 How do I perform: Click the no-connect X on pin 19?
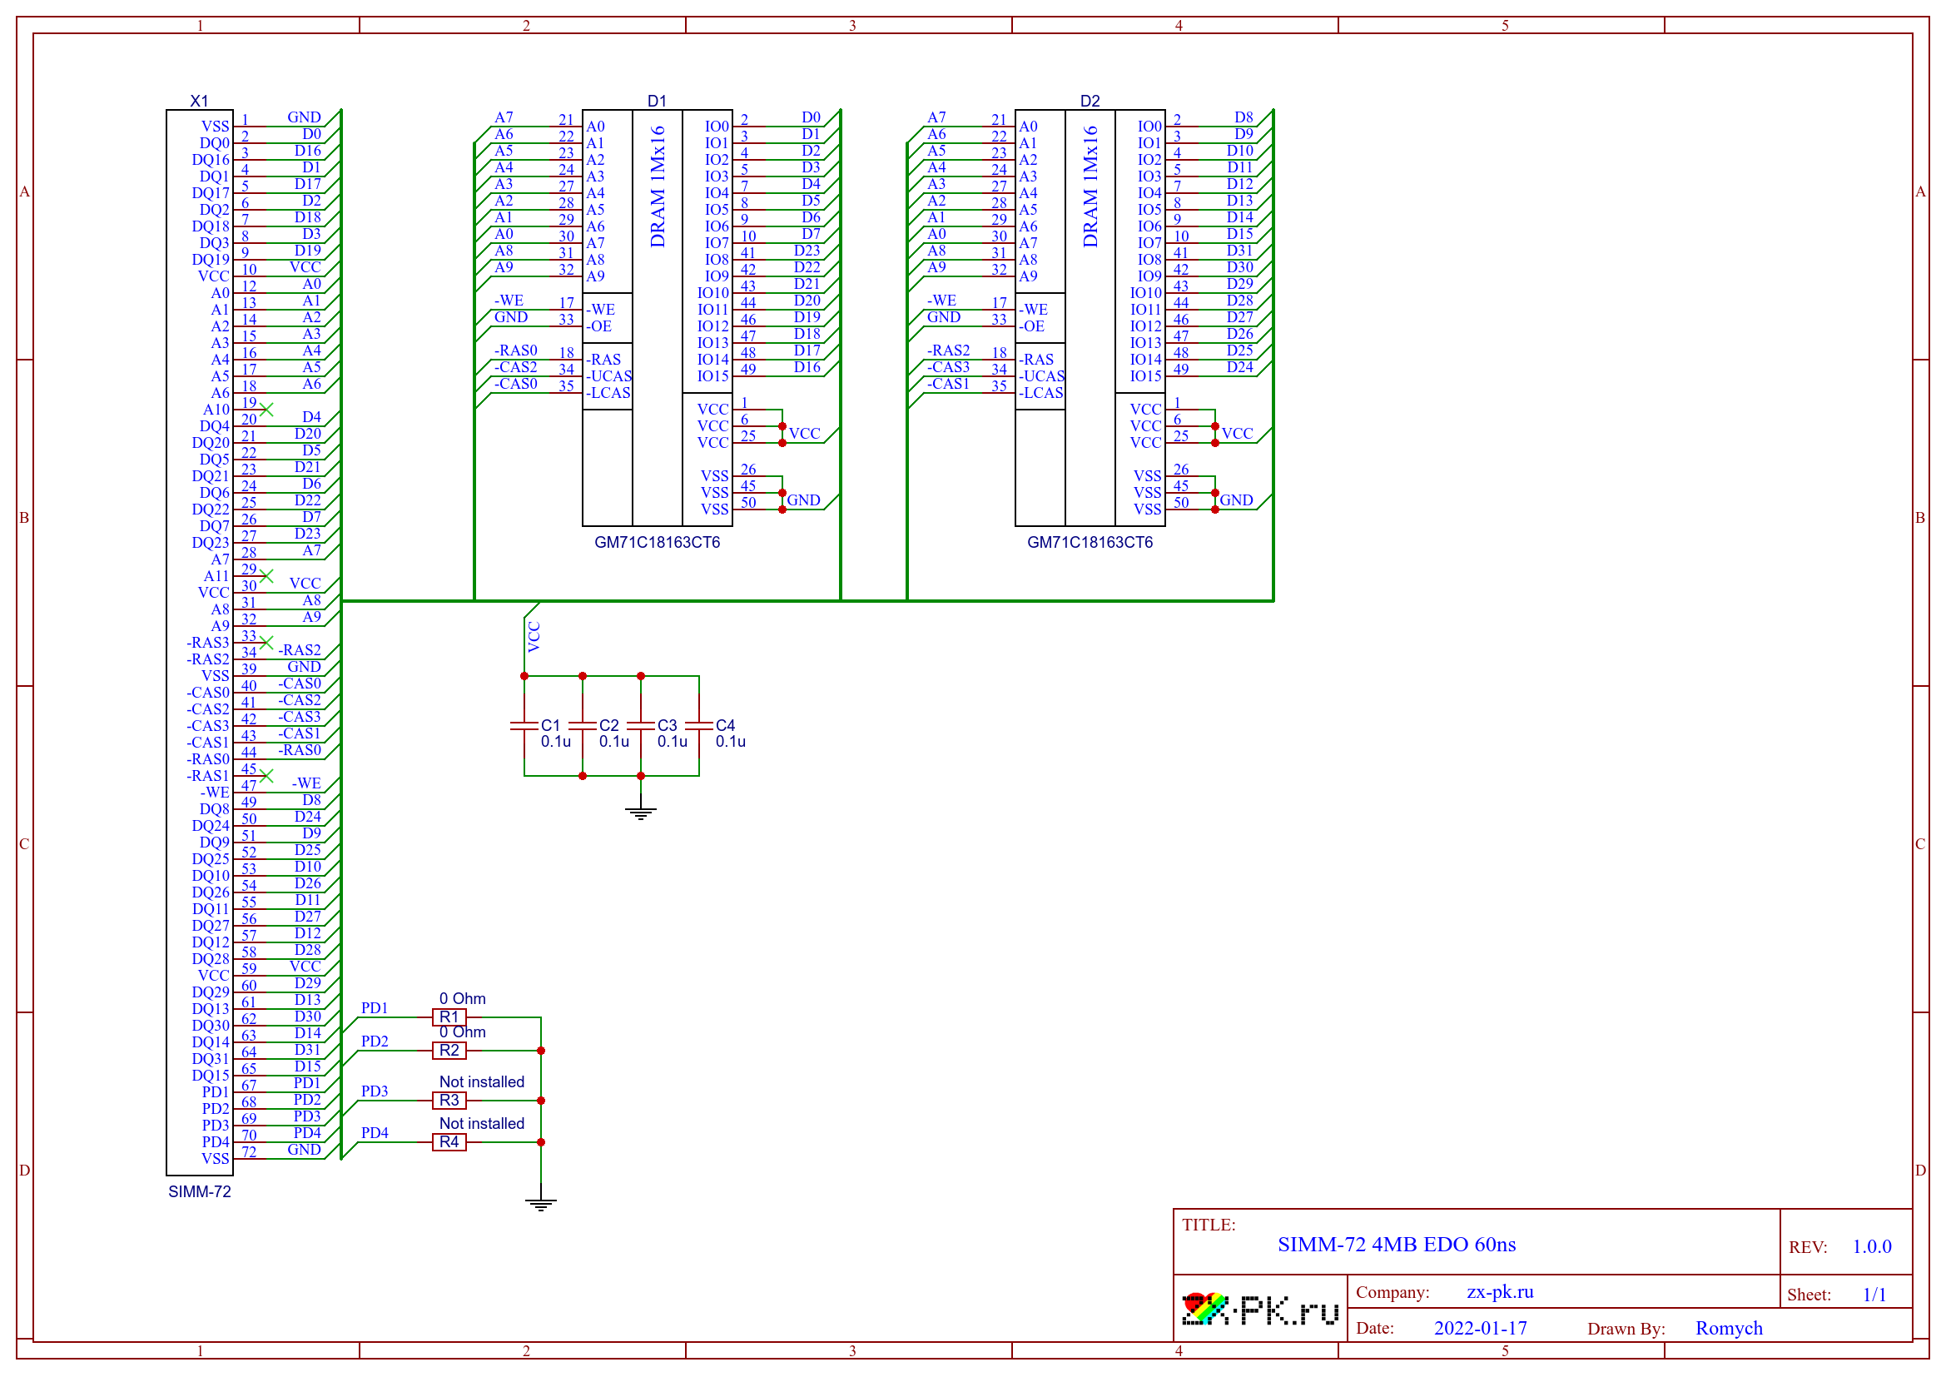click(266, 410)
